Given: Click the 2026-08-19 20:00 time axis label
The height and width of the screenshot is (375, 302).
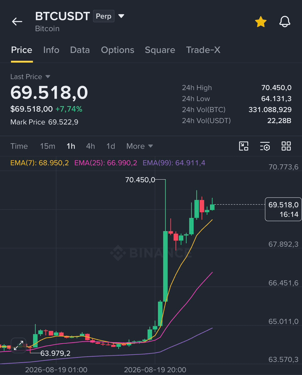Looking at the screenshot, I should (155, 370).
